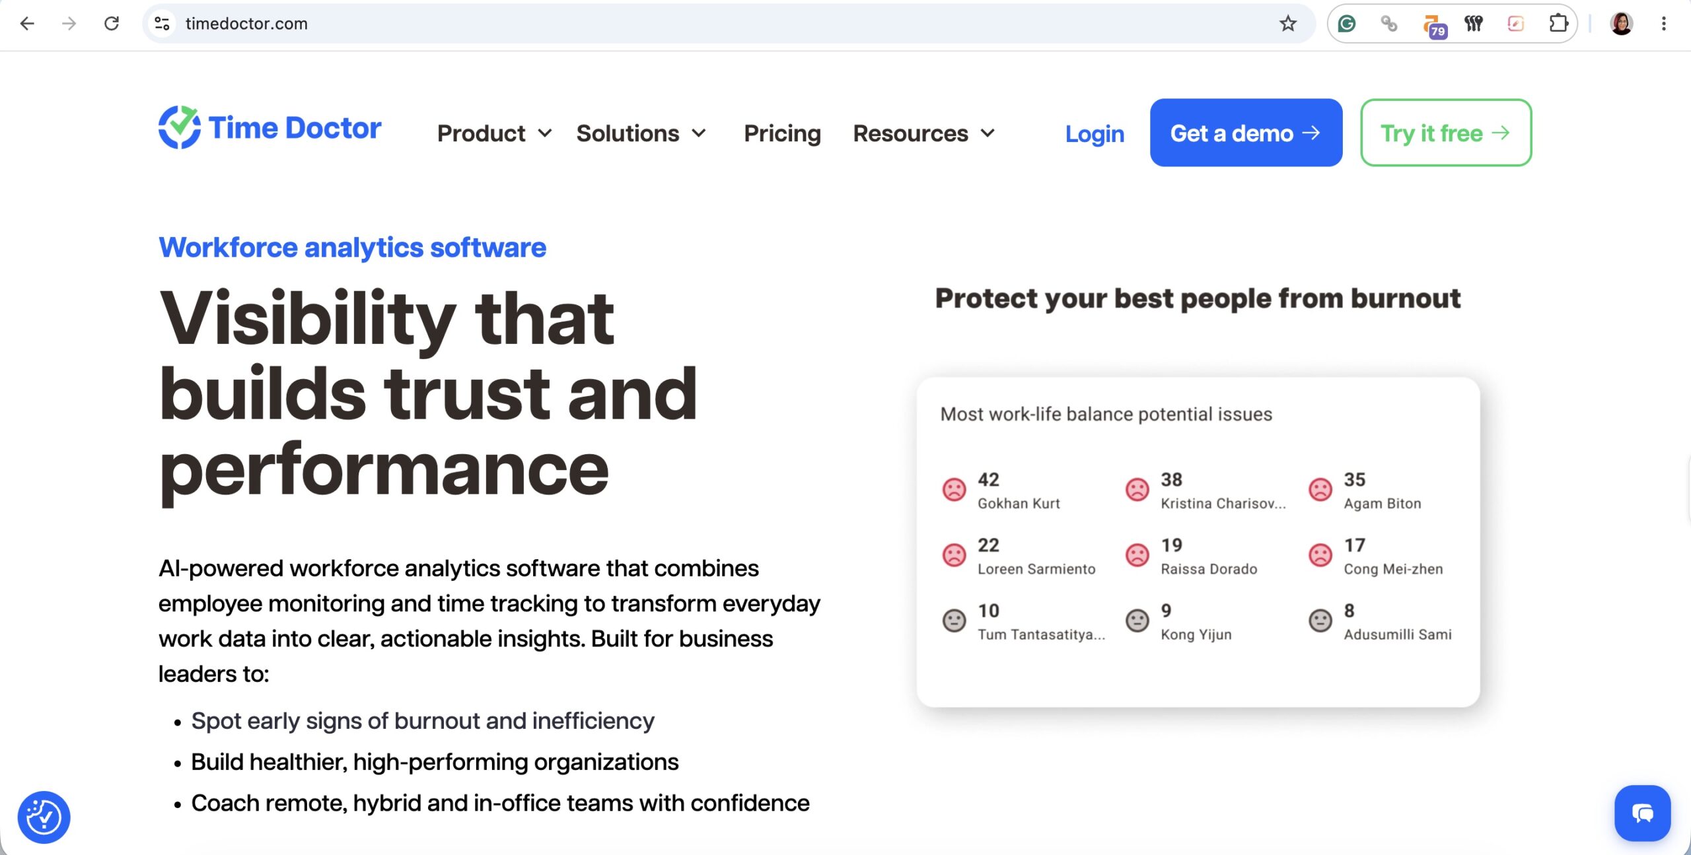Viewport: 1691px width, 855px height.
Task: Click the user profile avatar
Action: click(1621, 24)
